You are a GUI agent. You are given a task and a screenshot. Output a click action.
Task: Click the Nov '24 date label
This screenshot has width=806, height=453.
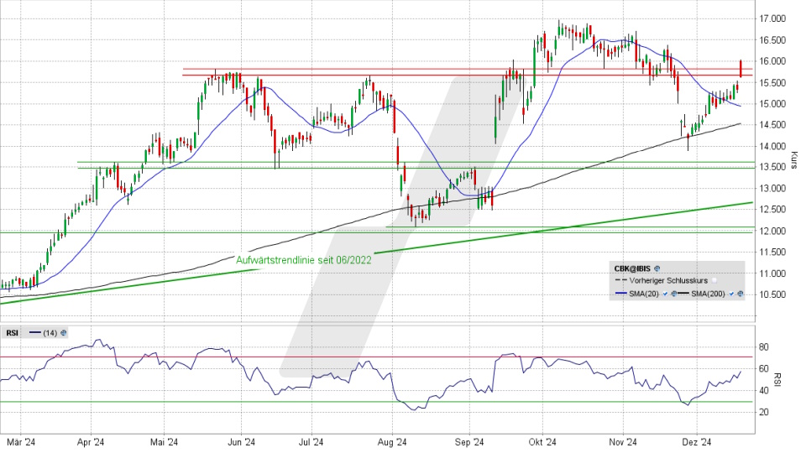[622, 442]
